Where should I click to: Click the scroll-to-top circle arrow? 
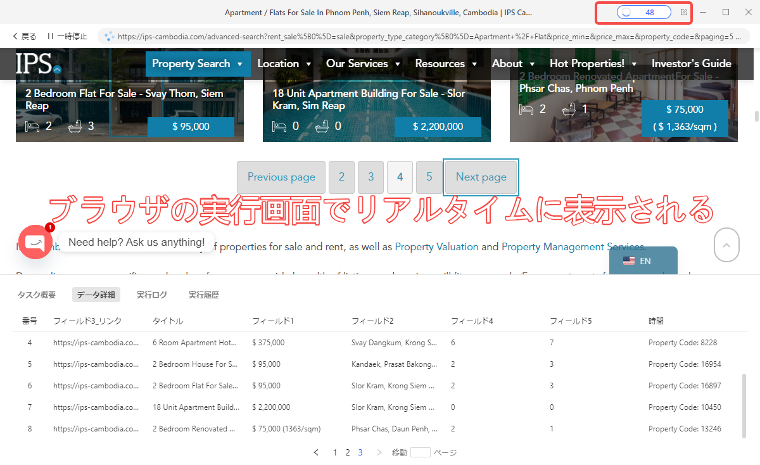(x=726, y=245)
